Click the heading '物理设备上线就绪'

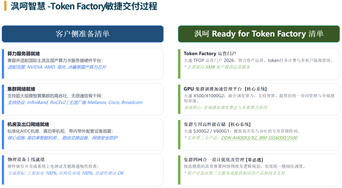tap(26, 160)
